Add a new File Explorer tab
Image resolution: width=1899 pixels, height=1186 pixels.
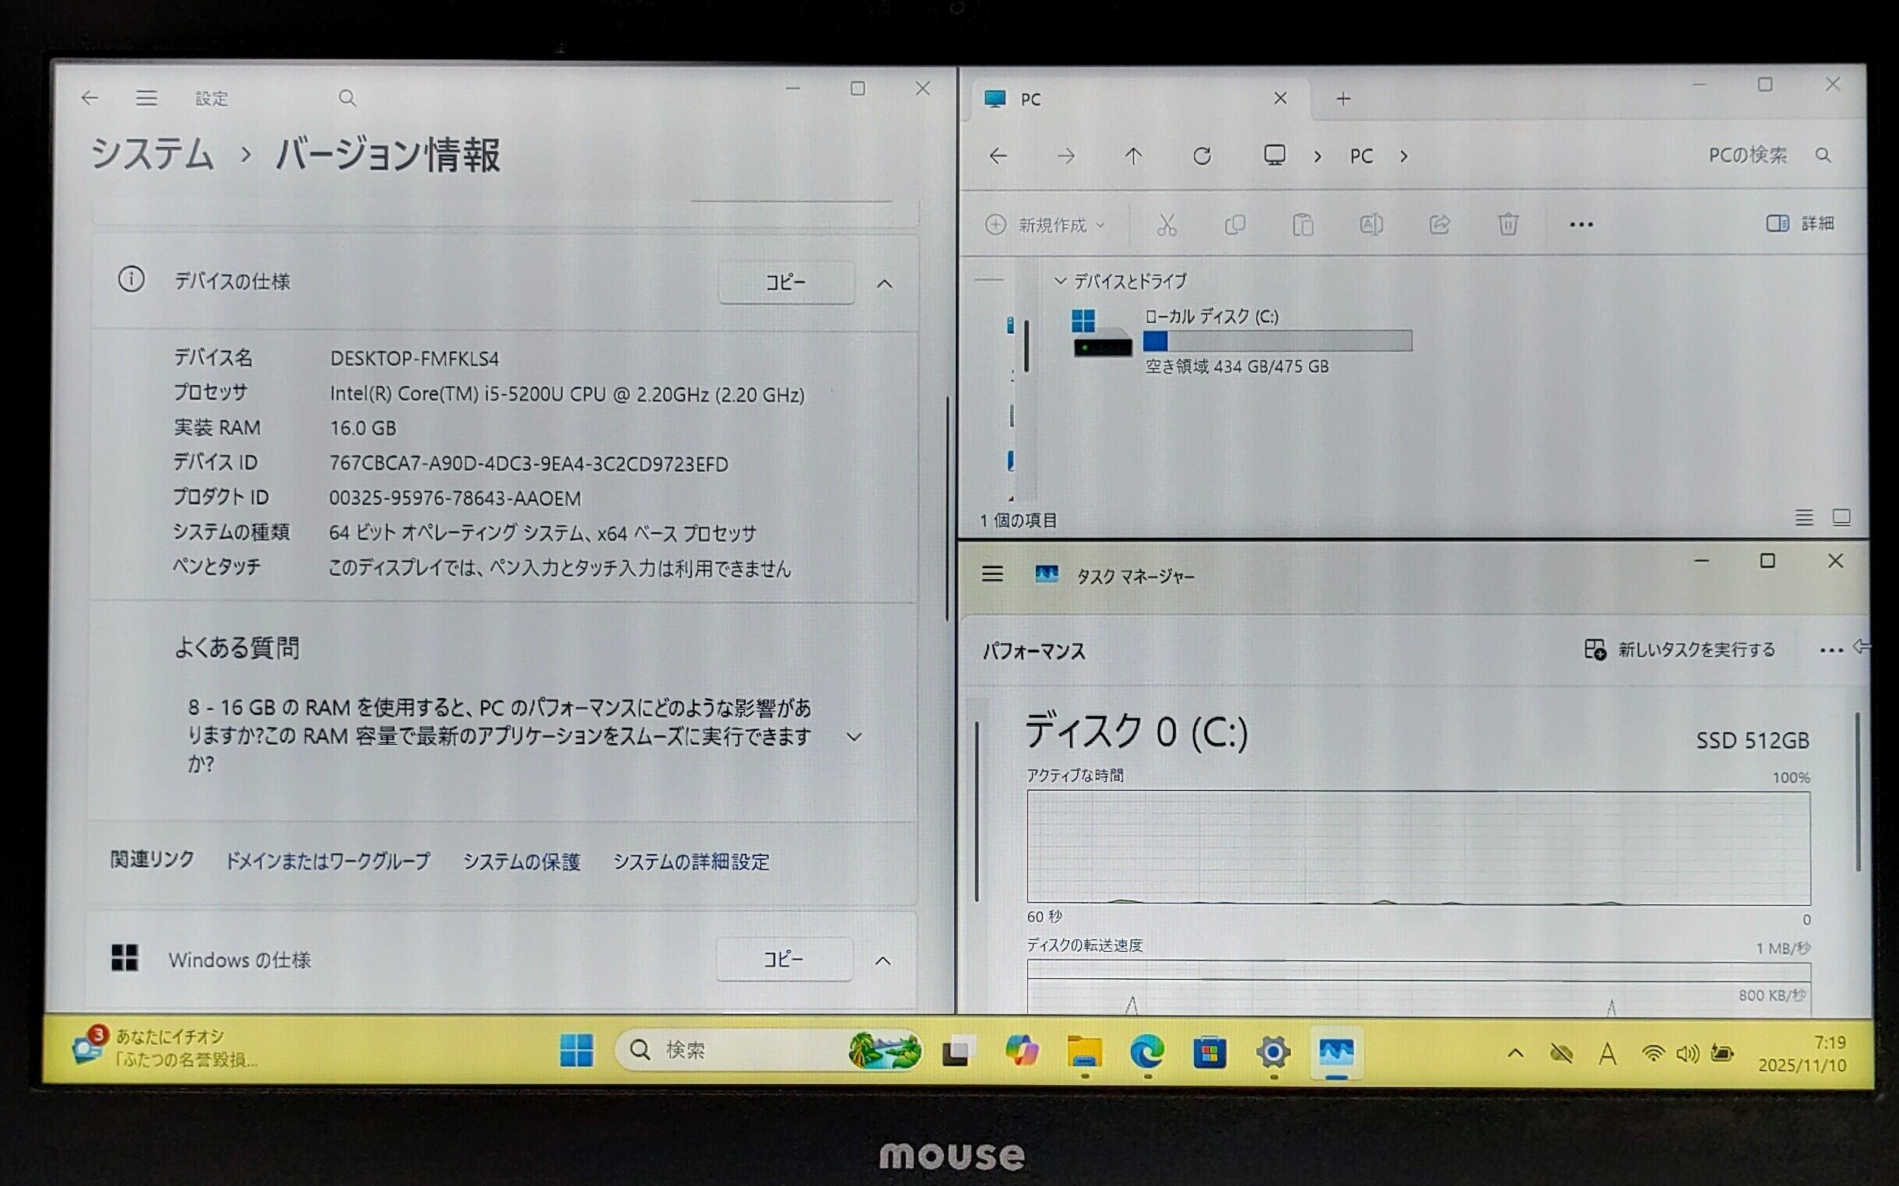click(x=1343, y=99)
